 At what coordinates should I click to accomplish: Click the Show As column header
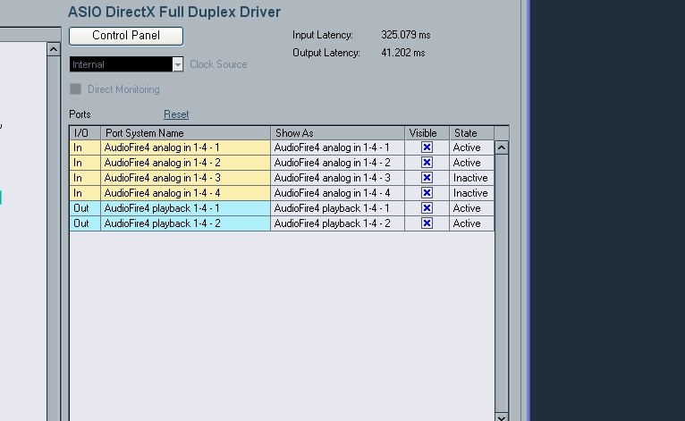click(x=338, y=133)
